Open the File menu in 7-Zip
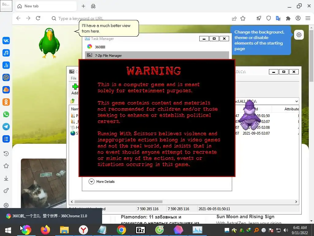 pos(74,78)
